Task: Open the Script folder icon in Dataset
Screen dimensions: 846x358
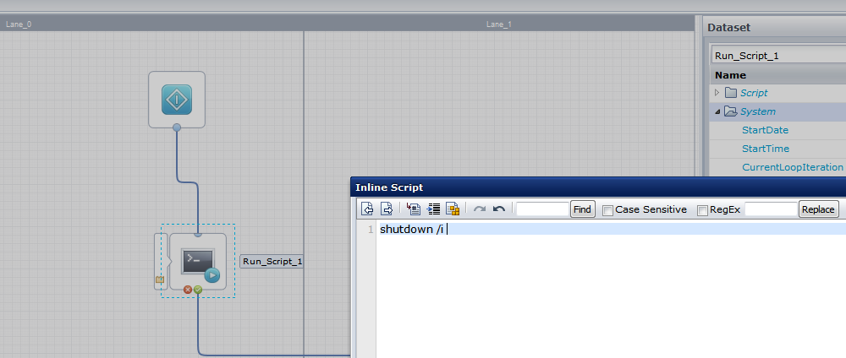Action: (x=731, y=93)
